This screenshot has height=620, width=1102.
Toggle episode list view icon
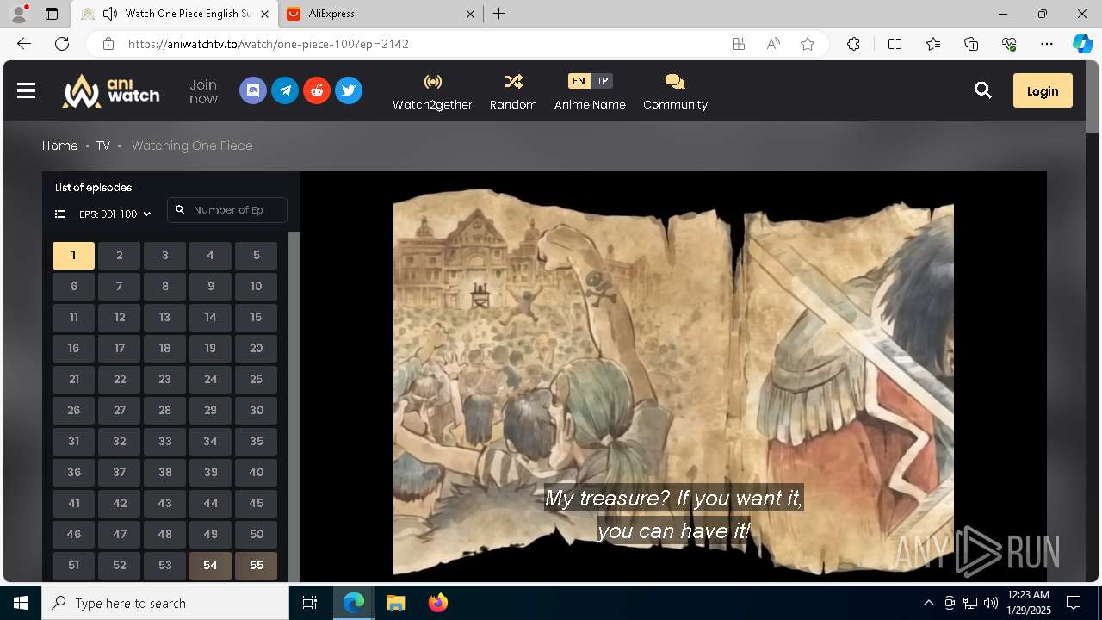[x=60, y=214]
